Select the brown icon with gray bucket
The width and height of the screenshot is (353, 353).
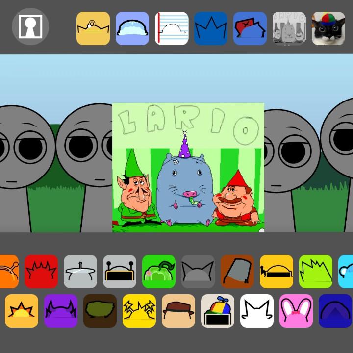point(237,272)
